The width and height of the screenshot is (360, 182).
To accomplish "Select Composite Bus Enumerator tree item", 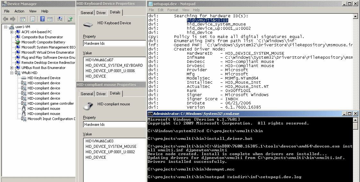I will [x=42, y=37].
